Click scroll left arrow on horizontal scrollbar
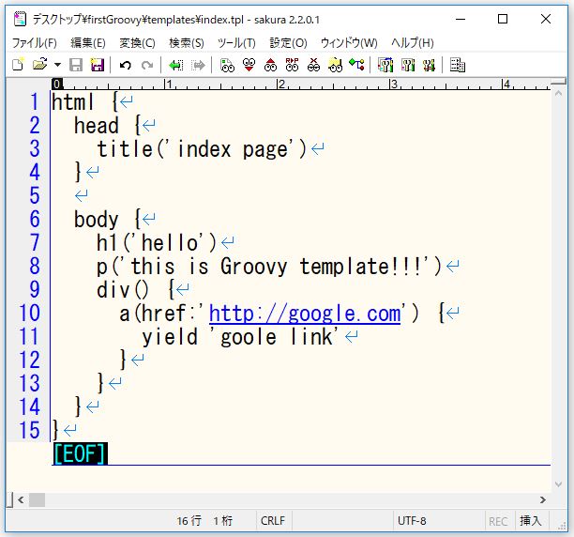The image size is (574, 537). pos(21,499)
